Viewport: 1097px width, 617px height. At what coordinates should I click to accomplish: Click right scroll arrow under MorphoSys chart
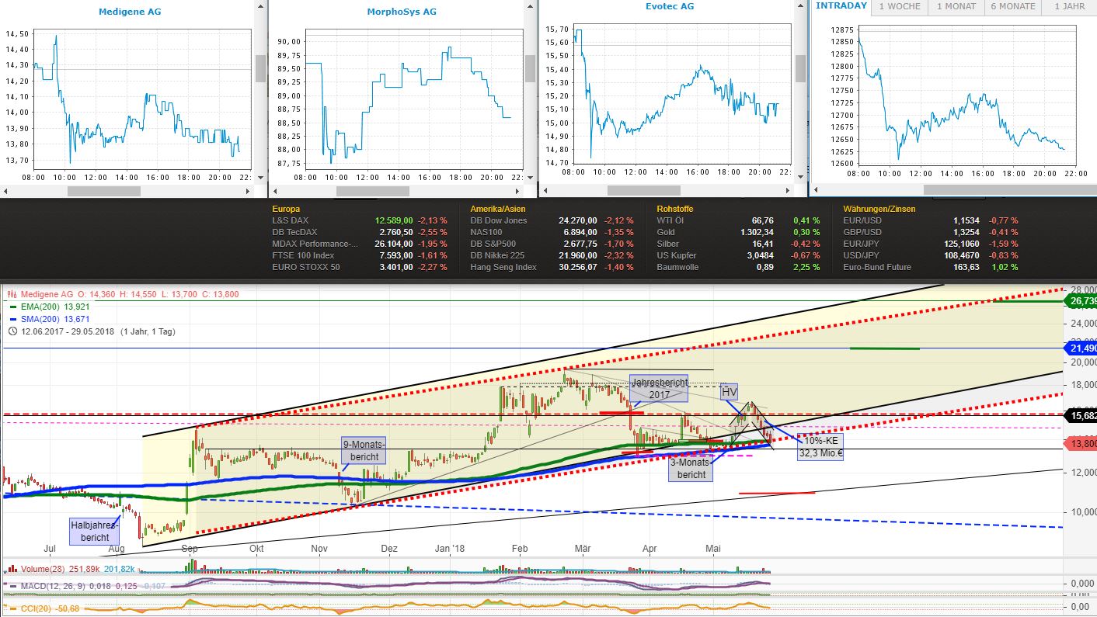tap(518, 189)
